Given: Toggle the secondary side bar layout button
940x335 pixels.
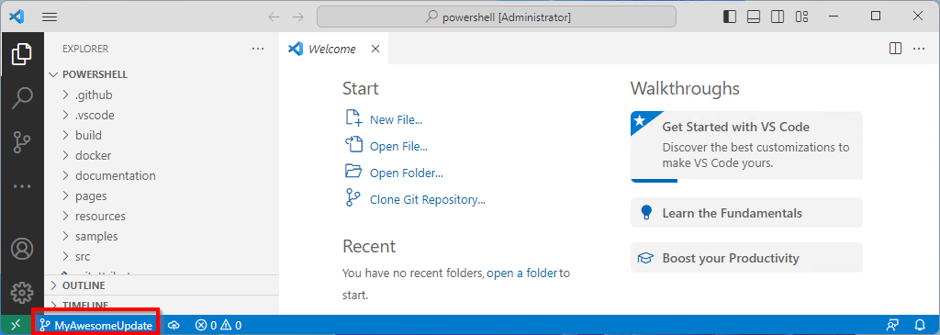Looking at the screenshot, I should (x=778, y=17).
